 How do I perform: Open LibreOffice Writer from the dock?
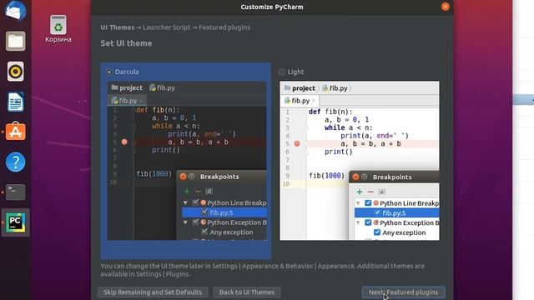tap(15, 102)
